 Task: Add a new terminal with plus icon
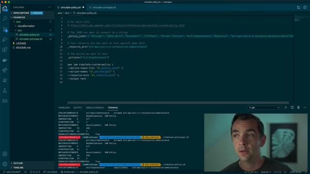pos(285,107)
